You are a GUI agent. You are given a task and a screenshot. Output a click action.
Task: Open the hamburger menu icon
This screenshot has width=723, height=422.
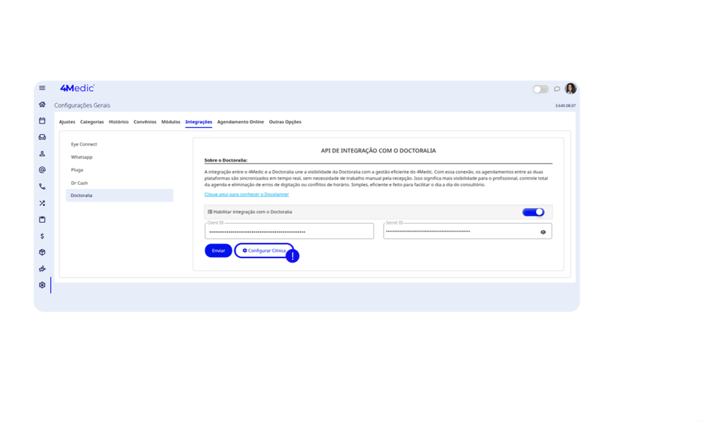42,88
